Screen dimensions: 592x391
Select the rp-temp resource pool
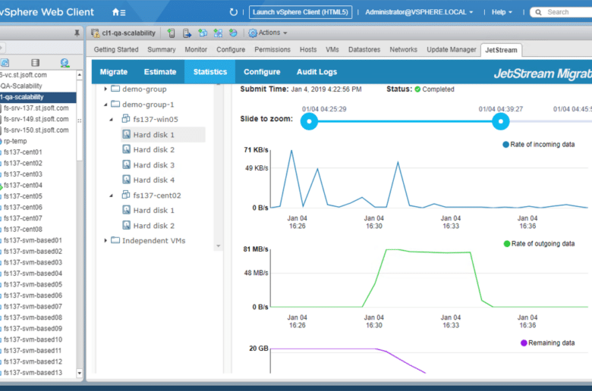point(15,141)
